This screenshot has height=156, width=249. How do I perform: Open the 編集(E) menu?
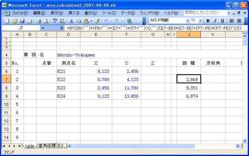39,13
